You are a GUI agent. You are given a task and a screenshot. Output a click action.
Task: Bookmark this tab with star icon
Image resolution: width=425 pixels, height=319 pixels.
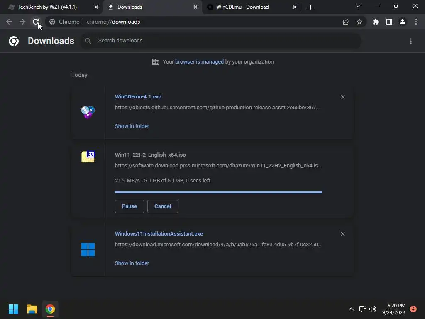[x=359, y=22]
